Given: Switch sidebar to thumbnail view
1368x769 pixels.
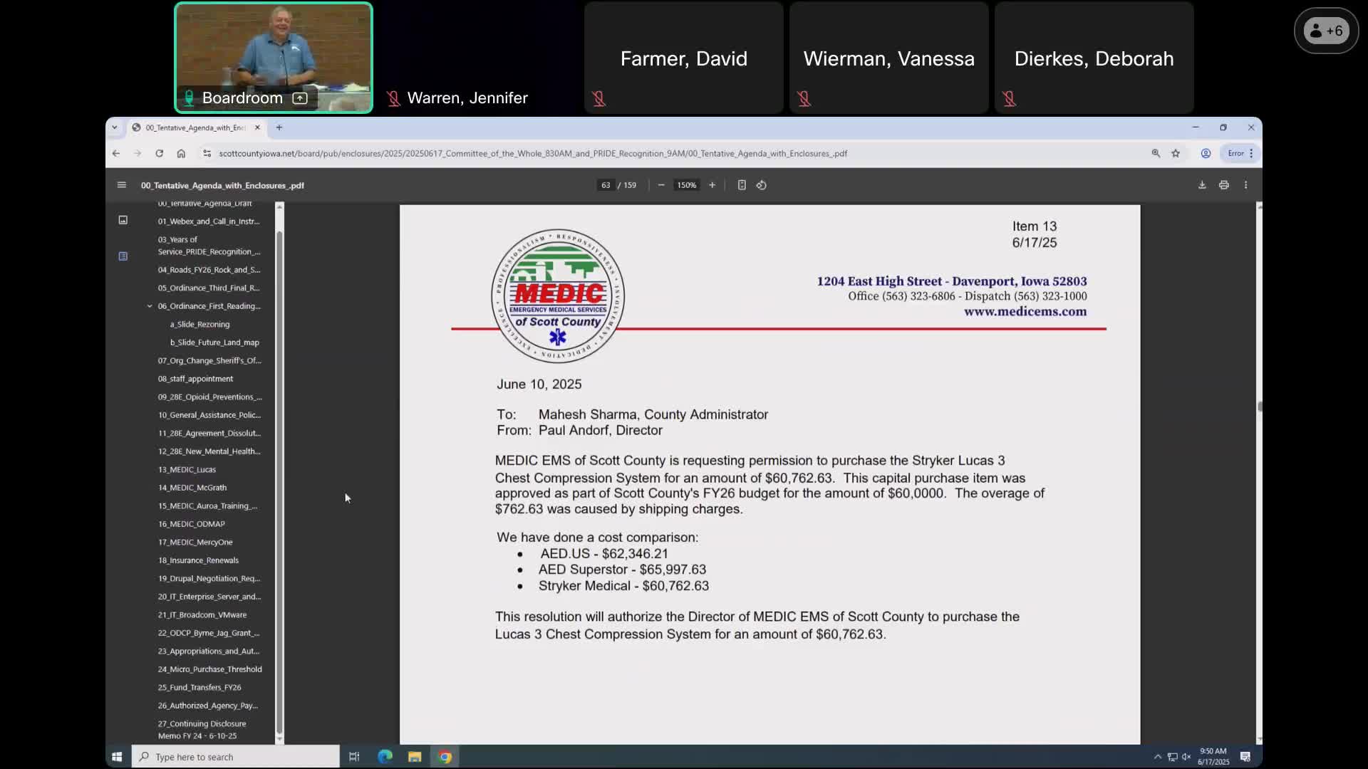Looking at the screenshot, I should click(123, 220).
